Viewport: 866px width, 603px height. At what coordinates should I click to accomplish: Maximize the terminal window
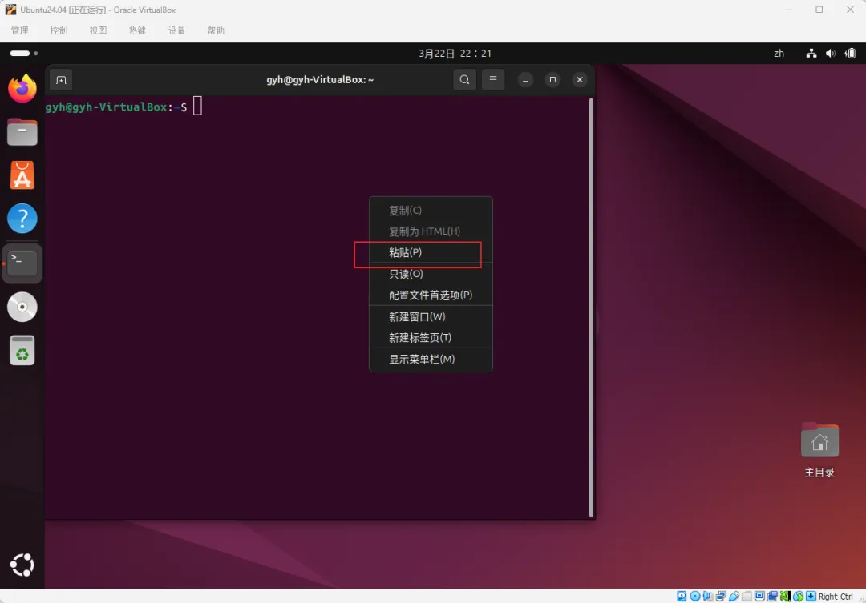[x=552, y=80]
